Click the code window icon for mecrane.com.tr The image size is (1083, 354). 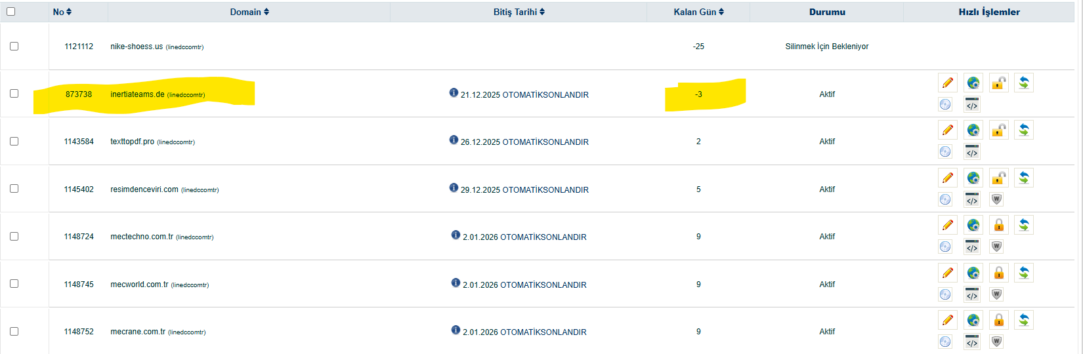972,342
